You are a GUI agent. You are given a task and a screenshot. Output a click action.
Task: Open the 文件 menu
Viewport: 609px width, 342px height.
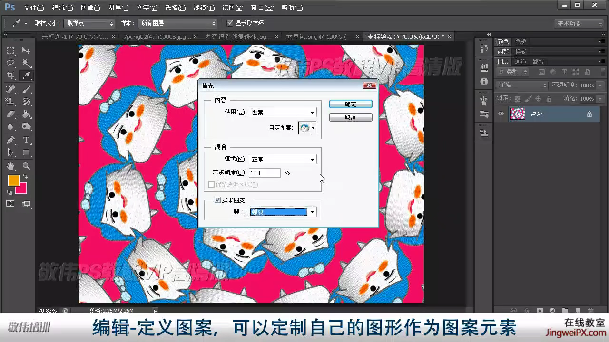(x=33, y=8)
